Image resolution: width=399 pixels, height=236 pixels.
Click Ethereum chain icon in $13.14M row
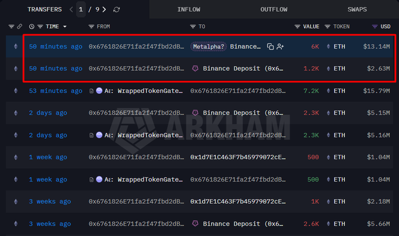click(16, 46)
